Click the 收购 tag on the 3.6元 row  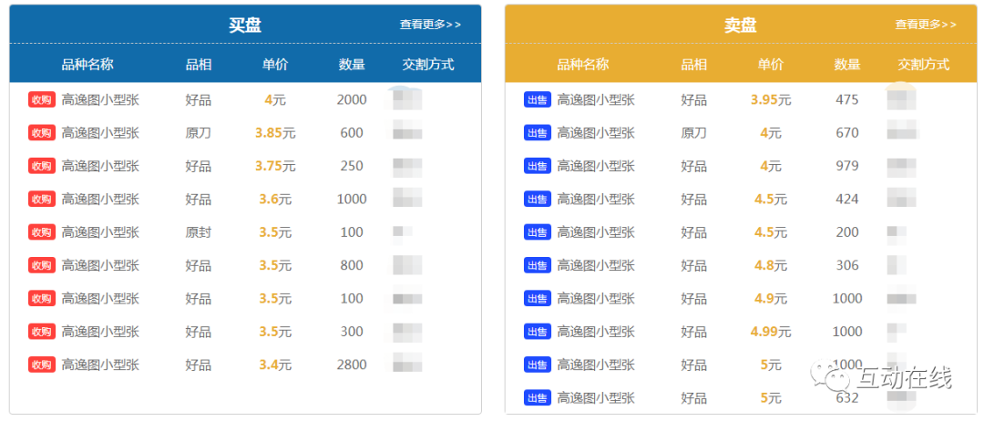click(41, 200)
